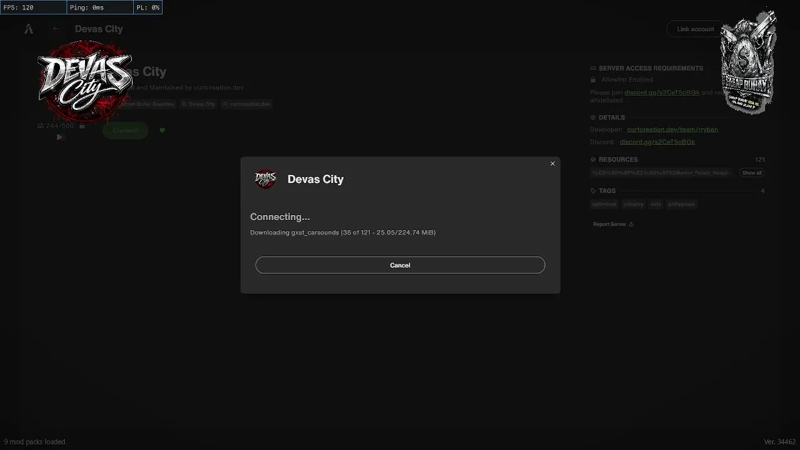Click 'Allowlist Enabled' text
This screenshot has height=450, width=800.
click(627, 80)
